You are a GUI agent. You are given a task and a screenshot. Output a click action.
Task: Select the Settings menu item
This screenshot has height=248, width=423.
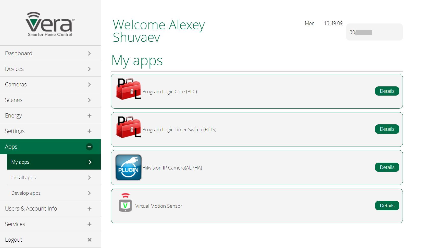click(50, 131)
